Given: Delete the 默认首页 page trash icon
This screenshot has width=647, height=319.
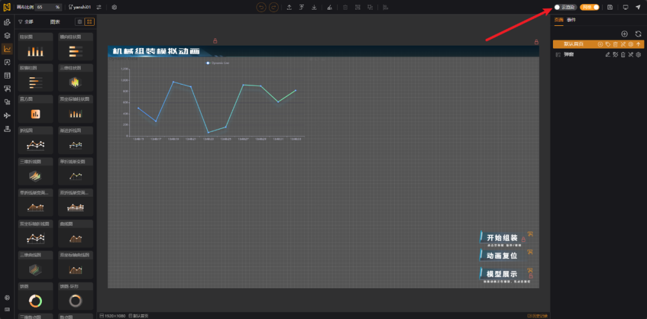Looking at the screenshot, I should tap(615, 44).
